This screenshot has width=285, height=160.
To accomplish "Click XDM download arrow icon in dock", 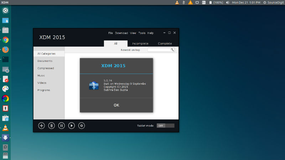I will 5,138.
